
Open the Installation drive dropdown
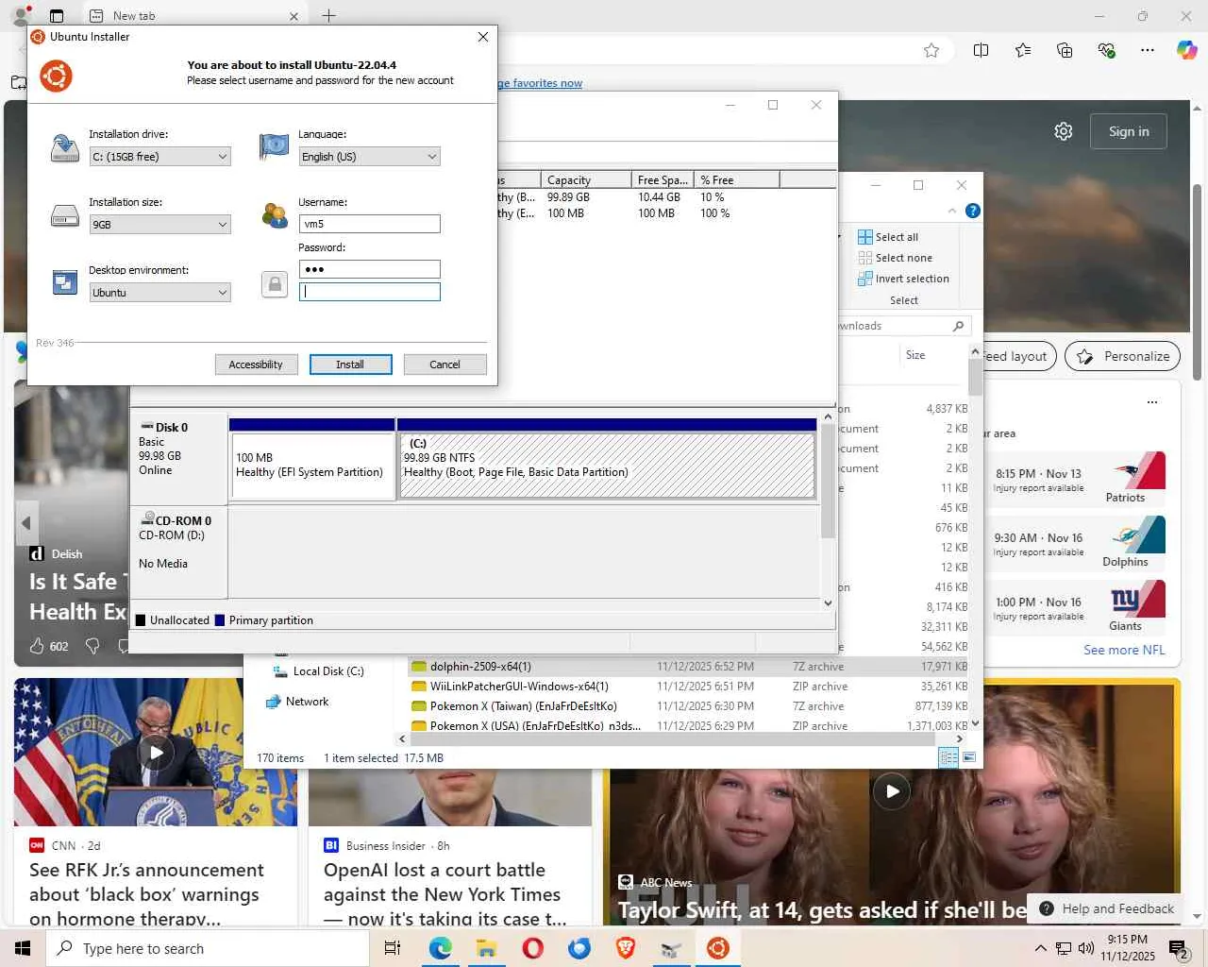click(x=159, y=157)
